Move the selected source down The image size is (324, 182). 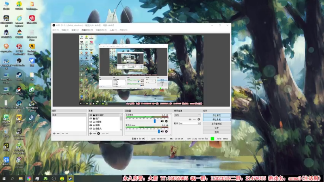[107, 133]
